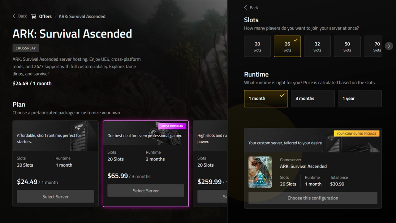Select the 1 month runtime

(266, 98)
